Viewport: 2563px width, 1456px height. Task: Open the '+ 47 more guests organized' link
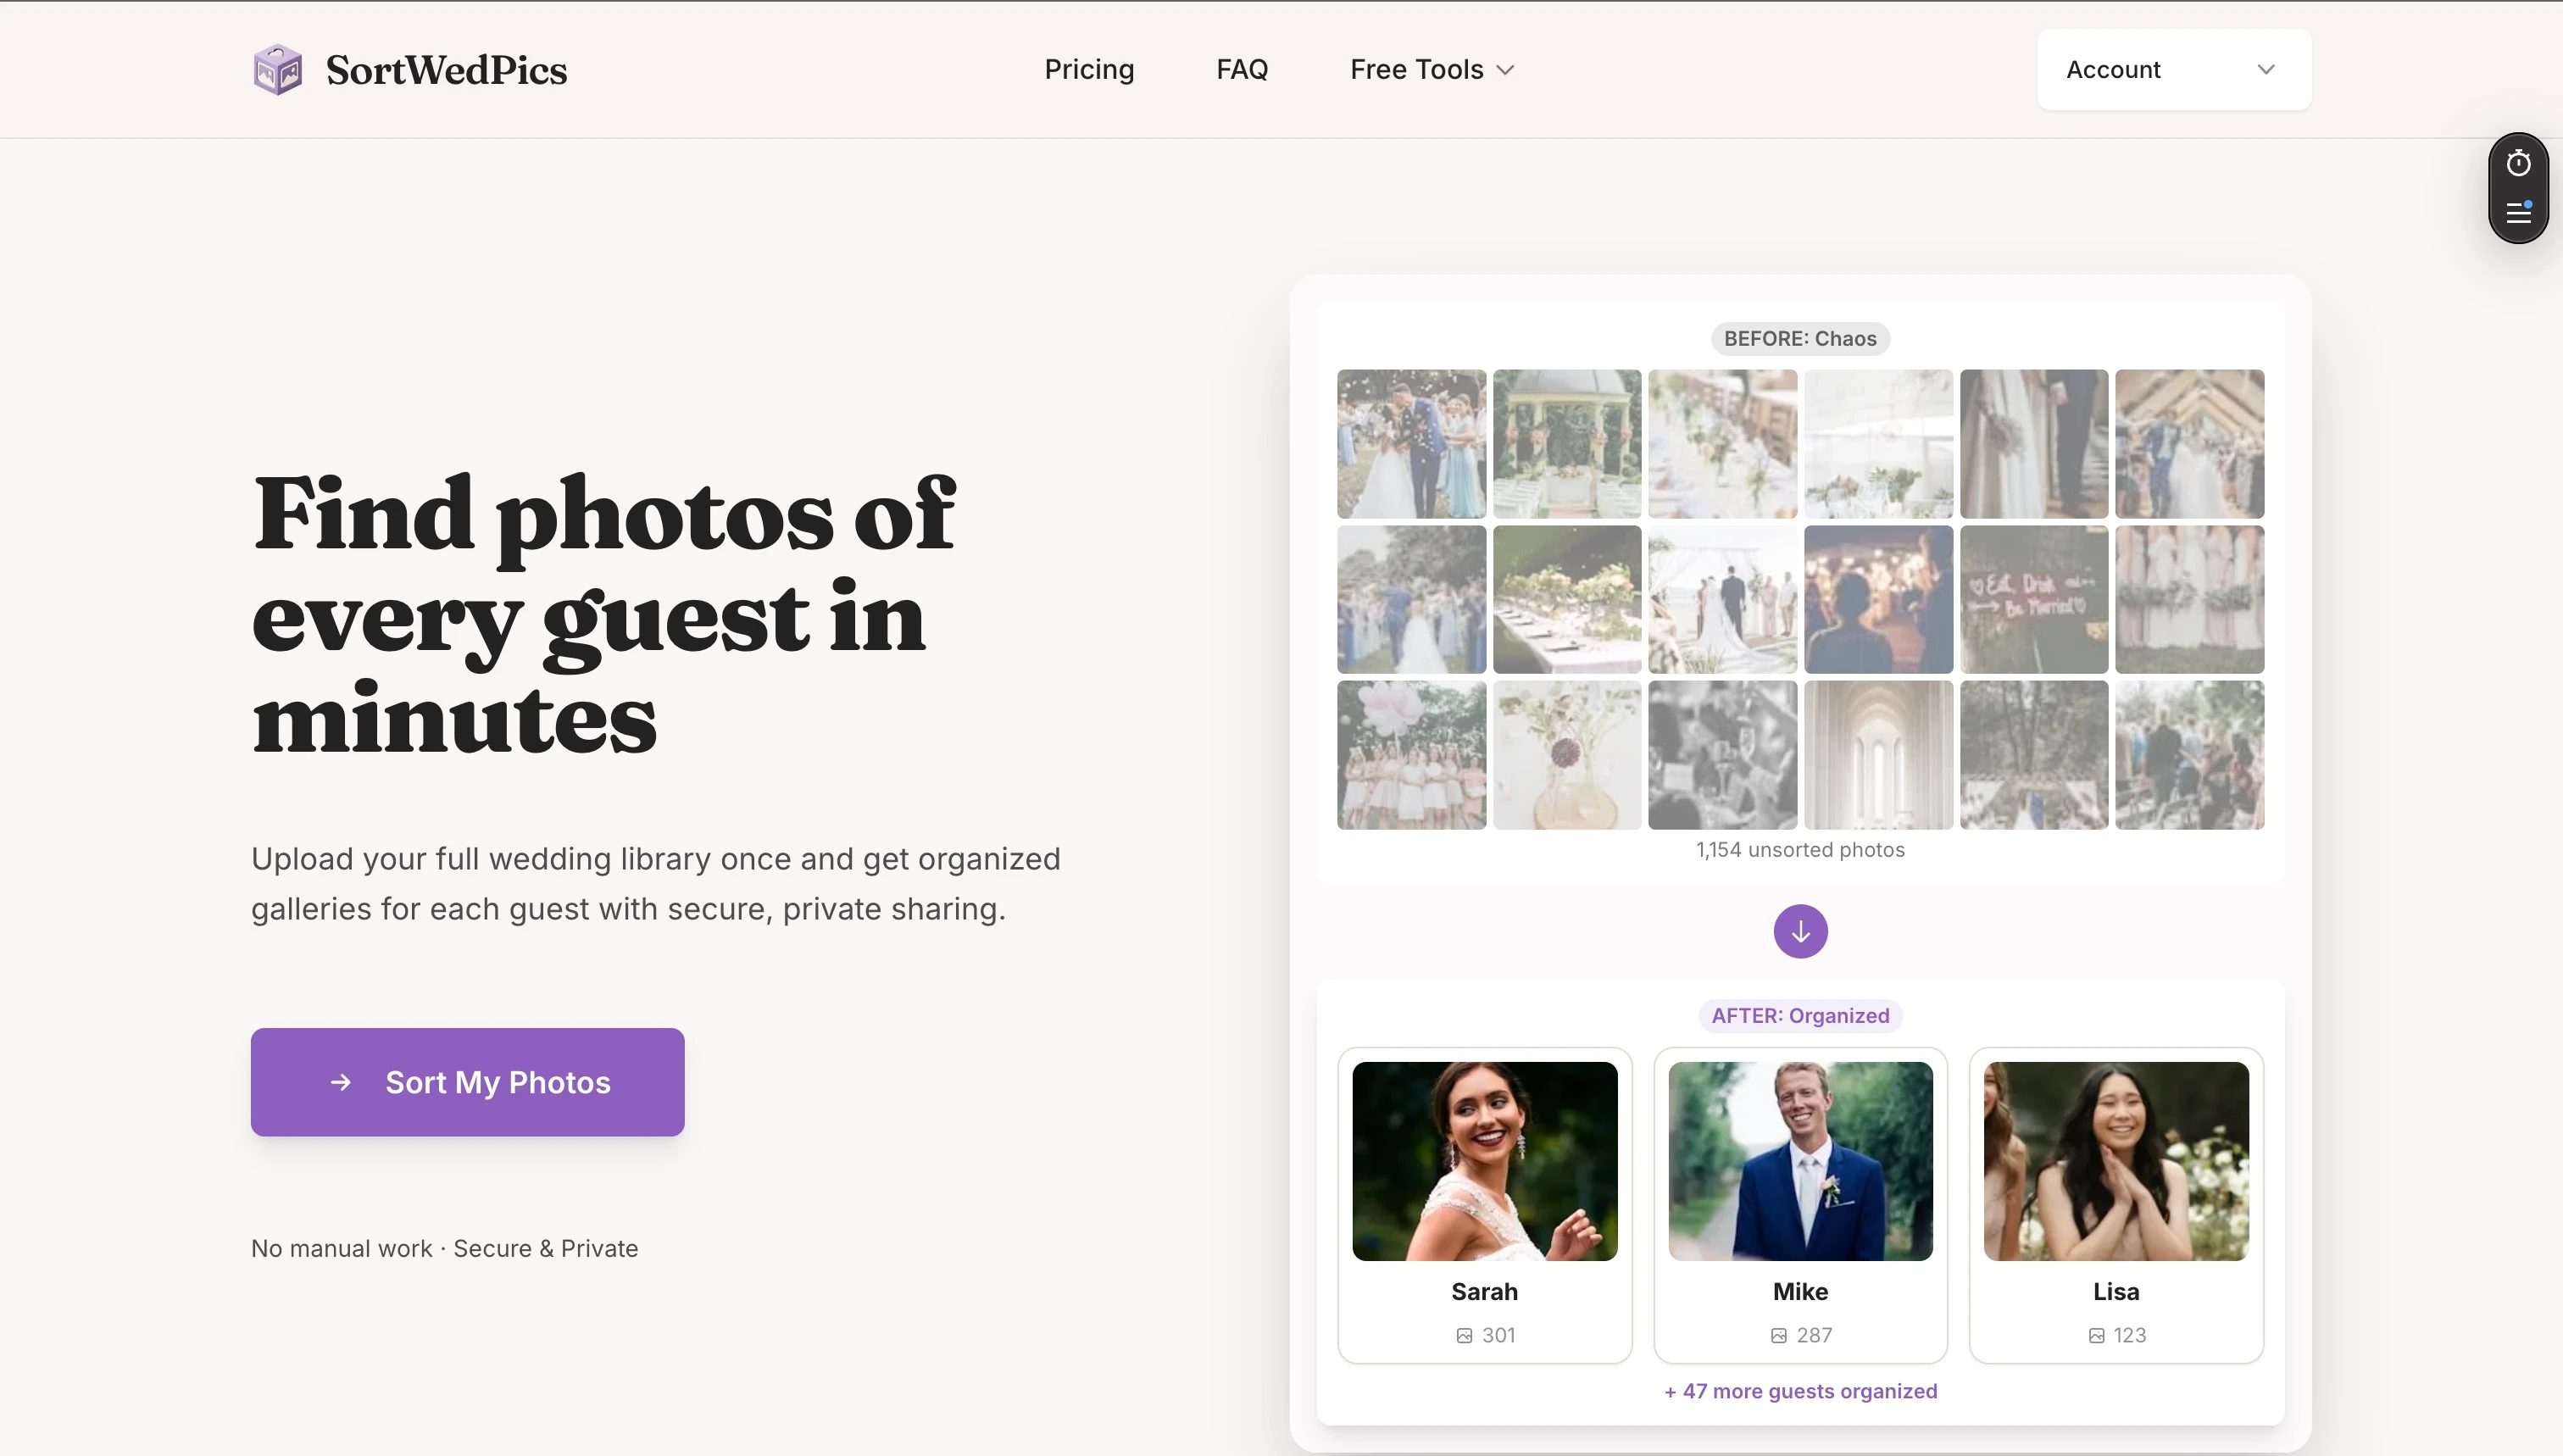[x=1800, y=1391]
